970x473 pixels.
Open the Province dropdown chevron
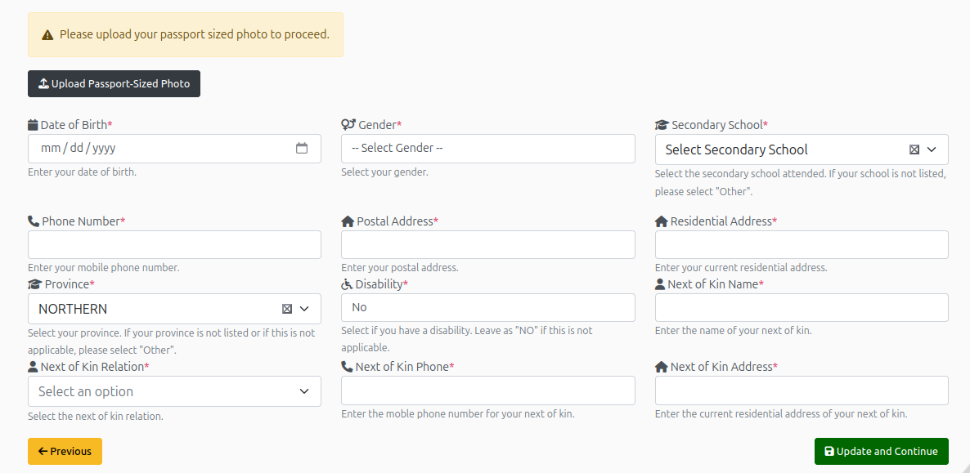point(304,309)
